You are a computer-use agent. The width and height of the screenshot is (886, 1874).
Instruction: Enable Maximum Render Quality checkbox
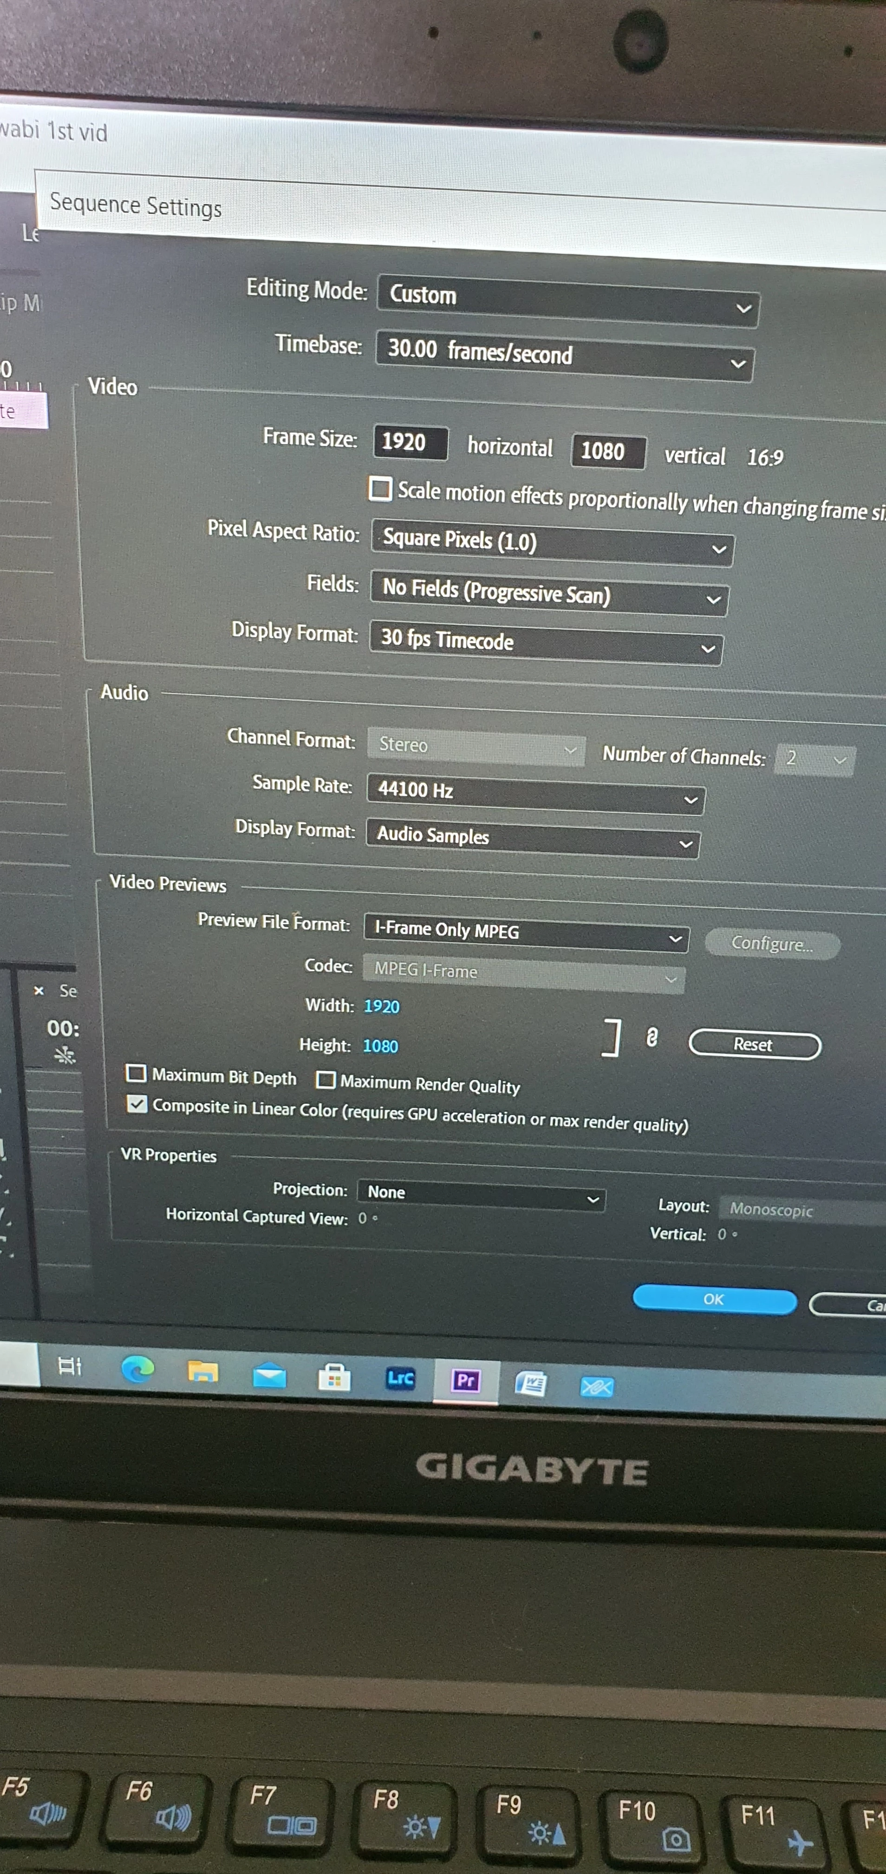pos(326,1080)
